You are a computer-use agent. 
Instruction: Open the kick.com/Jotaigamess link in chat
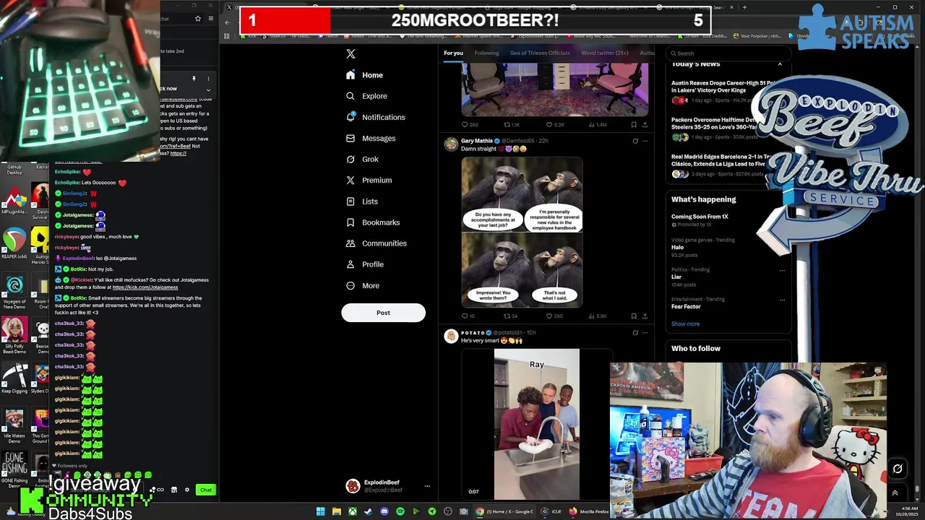[x=145, y=287]
